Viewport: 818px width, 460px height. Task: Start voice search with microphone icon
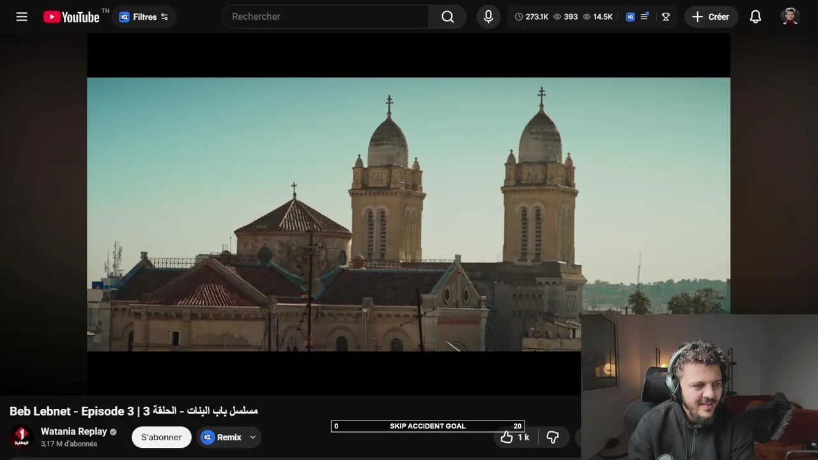488,17
